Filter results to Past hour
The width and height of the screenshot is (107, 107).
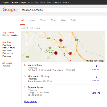7,45
